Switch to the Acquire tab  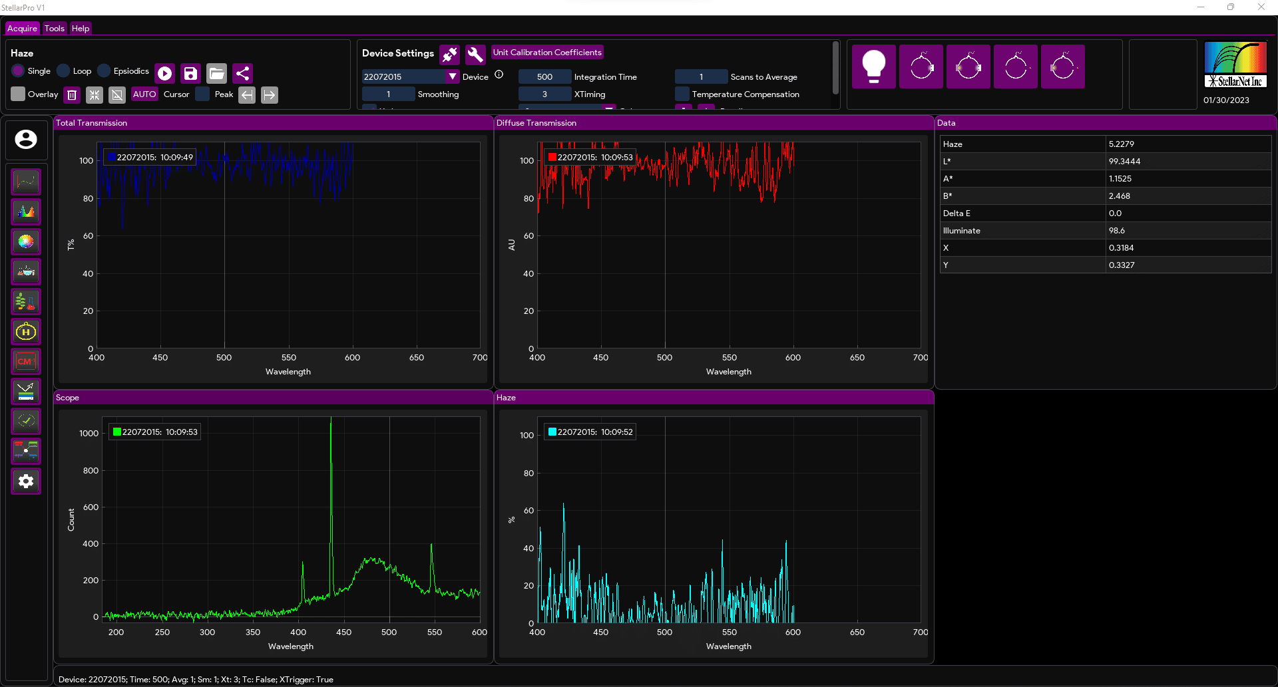click(21, 28)
